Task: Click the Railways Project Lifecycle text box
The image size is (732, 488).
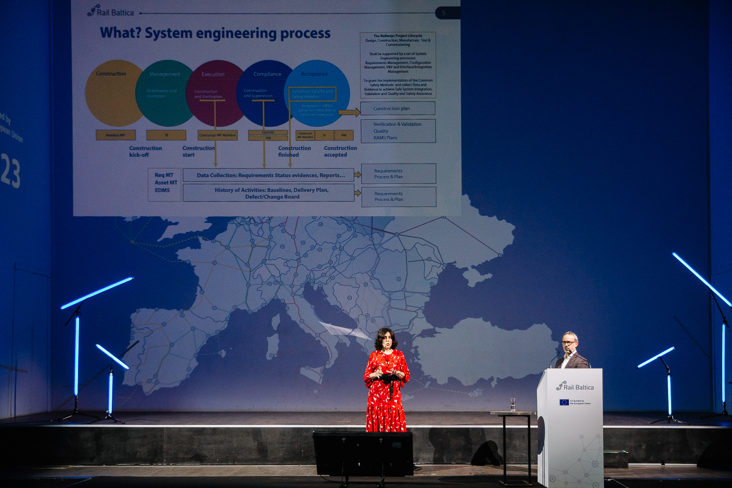Action: pyautogui.click(x=398, y=65)
